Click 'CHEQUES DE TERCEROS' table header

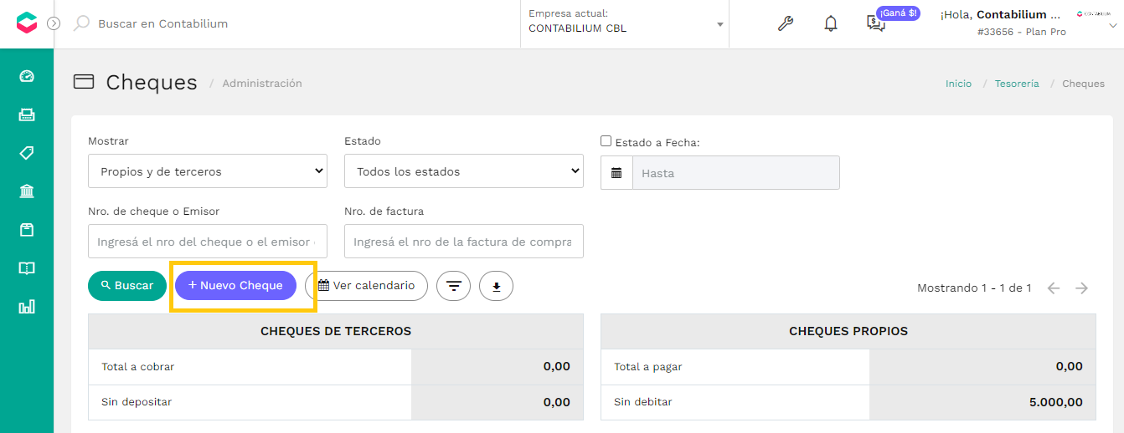click(x=336, y=331)
